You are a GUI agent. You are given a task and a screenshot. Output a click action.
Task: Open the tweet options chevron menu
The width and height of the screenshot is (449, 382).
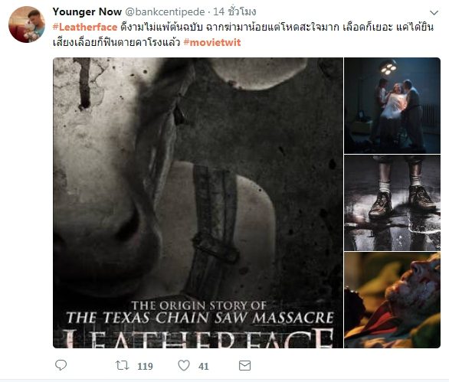point(434,12)
